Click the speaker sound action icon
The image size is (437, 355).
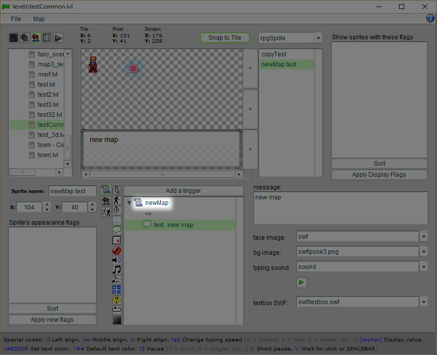[117, 260]
